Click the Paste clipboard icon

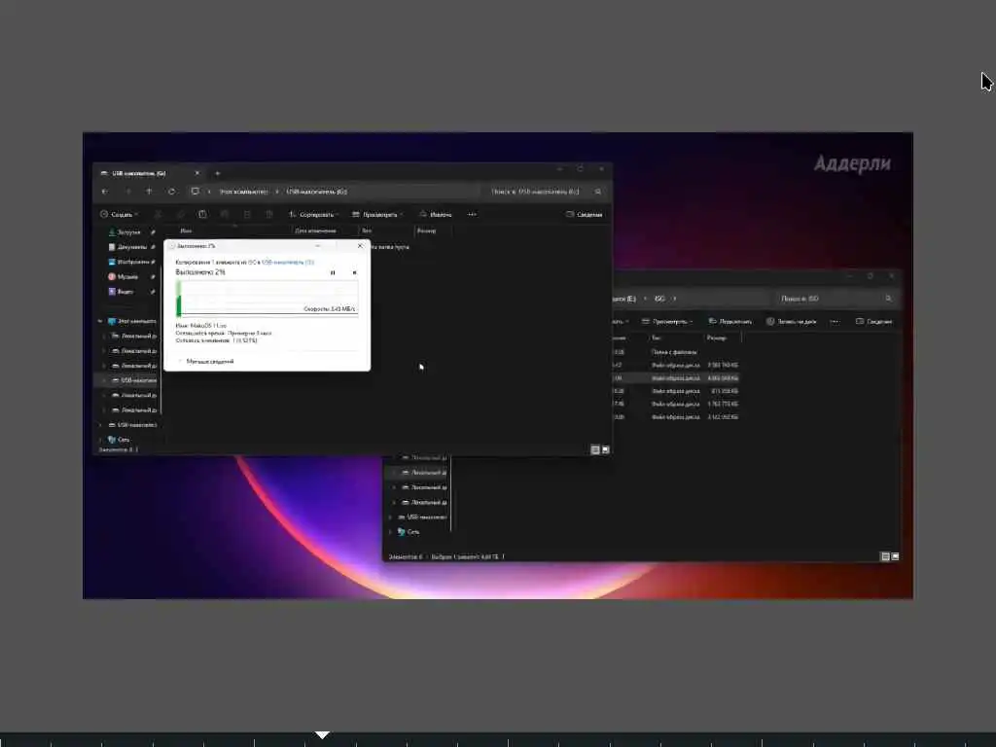click(202, 215)
